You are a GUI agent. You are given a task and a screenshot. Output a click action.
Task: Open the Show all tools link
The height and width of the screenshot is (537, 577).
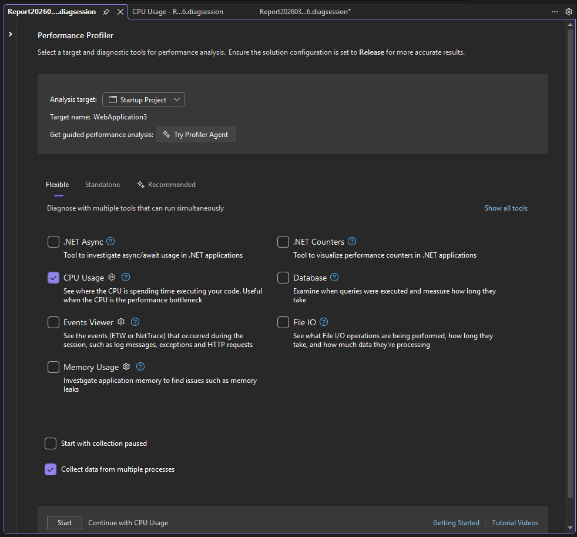(x=506, y=208)
